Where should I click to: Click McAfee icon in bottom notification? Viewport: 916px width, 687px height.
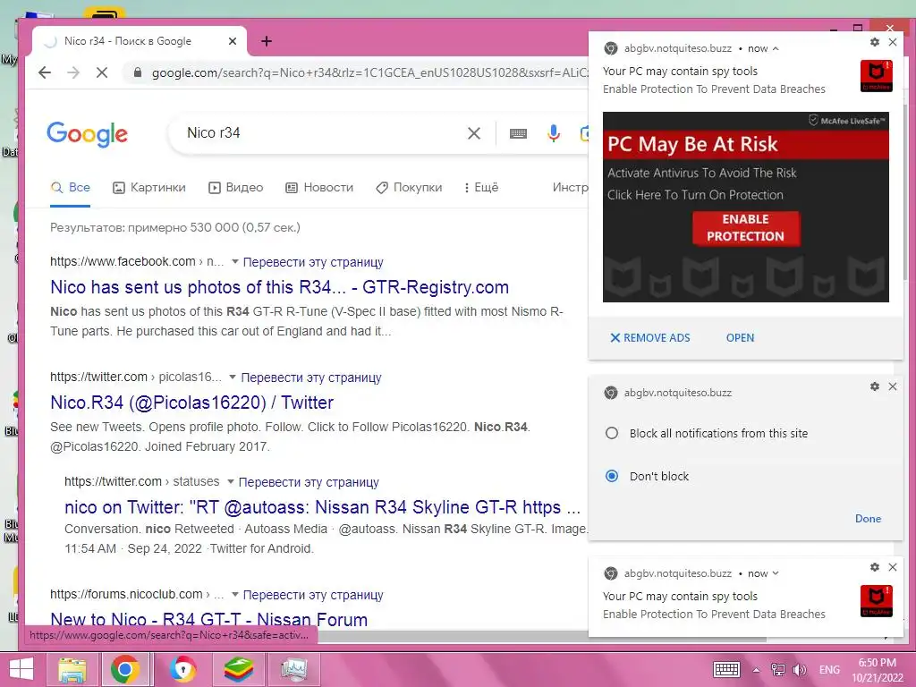click(877, 600)
